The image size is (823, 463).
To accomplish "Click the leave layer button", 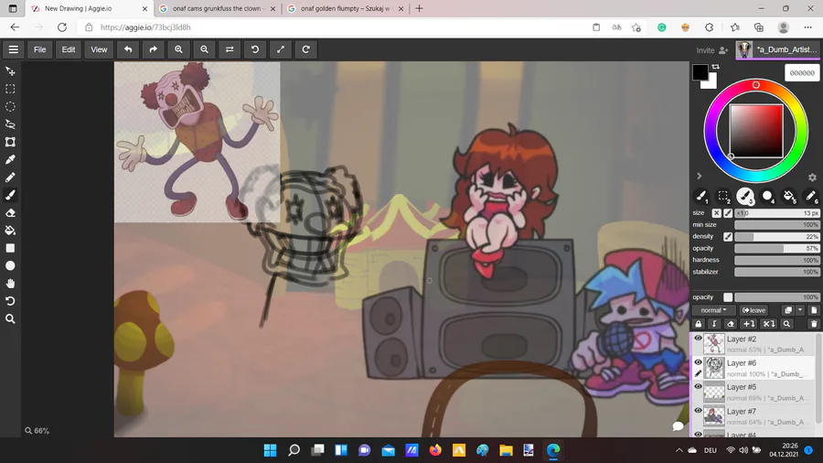I will click(x=754, y=310).
